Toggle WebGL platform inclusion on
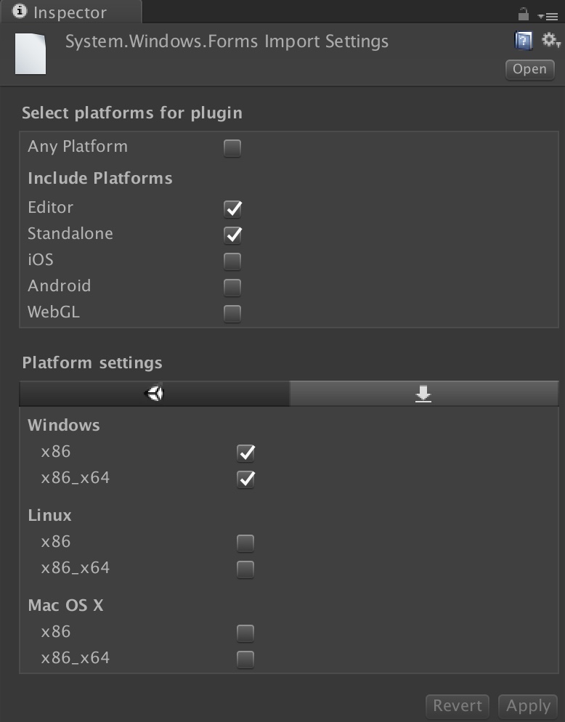The image size is (565, 722). coord(232,313)
